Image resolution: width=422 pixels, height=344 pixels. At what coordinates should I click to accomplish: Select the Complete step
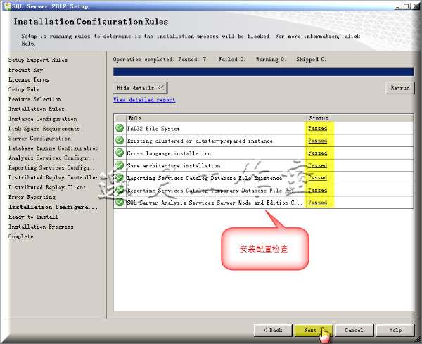pos(21,236)
